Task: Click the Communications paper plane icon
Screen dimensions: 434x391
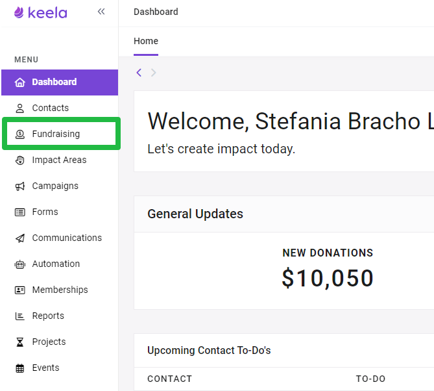Action: [x=20, y=238]
